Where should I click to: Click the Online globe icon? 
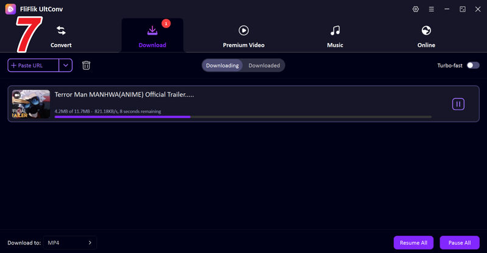(x=426, y=30)
